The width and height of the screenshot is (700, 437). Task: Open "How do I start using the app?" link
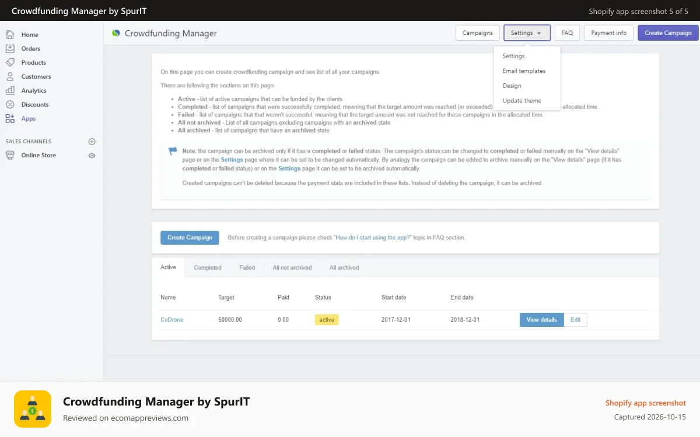coord(373,238)
